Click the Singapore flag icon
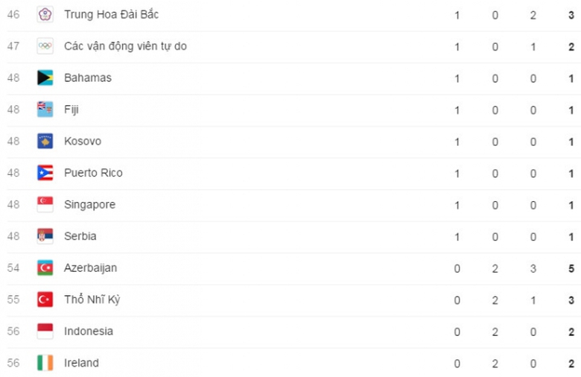The width and height of the screenshot is (581, 377). 45,205
